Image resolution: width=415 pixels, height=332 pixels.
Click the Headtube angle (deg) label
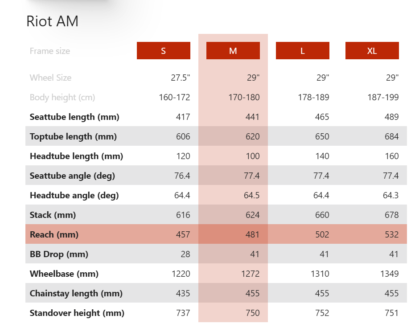click(74, 195)
